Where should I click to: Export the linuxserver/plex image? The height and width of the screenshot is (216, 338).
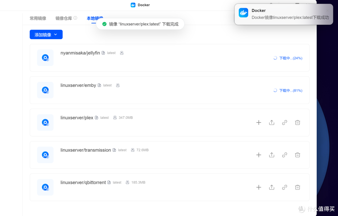(272, 123)
